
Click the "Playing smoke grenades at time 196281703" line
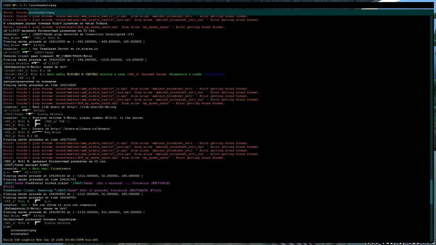[40, 179]
